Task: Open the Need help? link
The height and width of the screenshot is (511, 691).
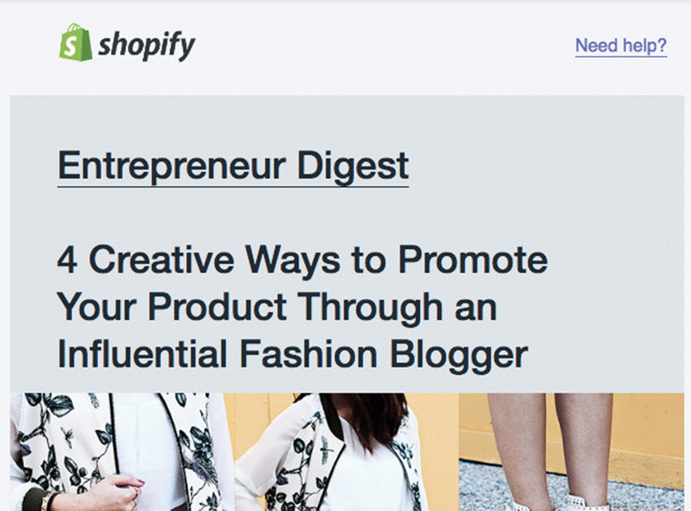Action: [x=621, y=46]
